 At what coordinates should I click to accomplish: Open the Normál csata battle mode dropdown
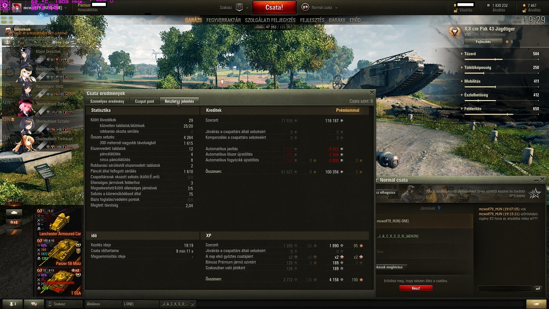[324, 7]
